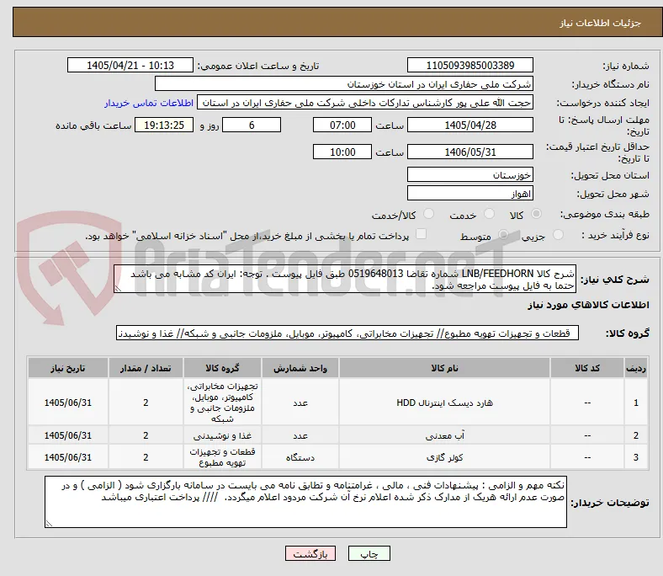Click the remaining time field 19:13:25
Image resolution: width=663 pixels, height=576 pixels.
(x=164, y=125)
